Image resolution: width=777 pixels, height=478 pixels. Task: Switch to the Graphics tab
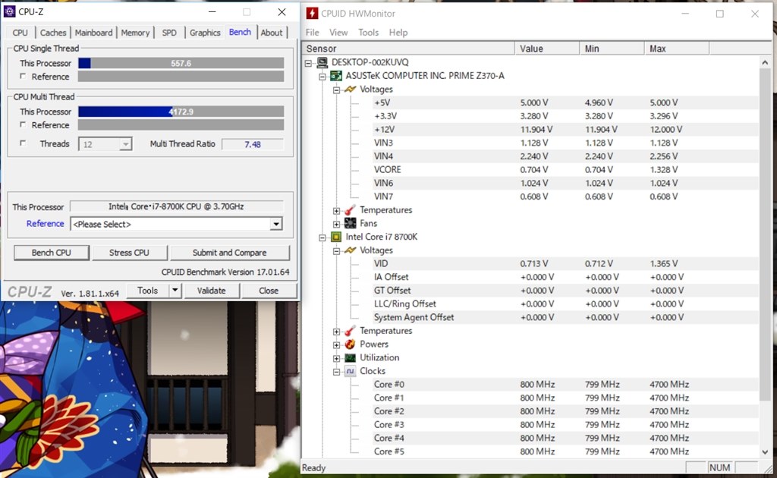click(x=205, y=33)
